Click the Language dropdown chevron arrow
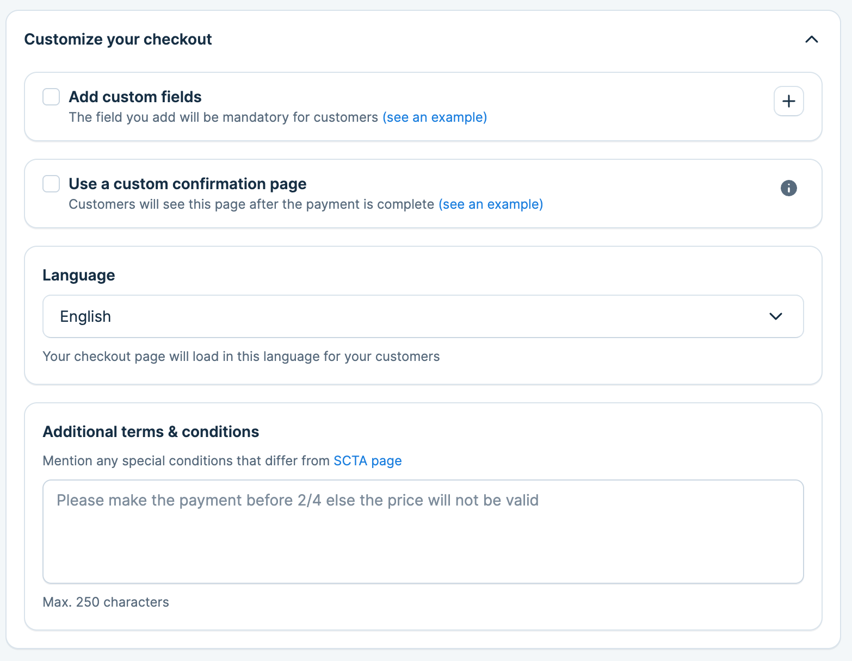Viewport: 852px width, 661px height. pos(775,316)
